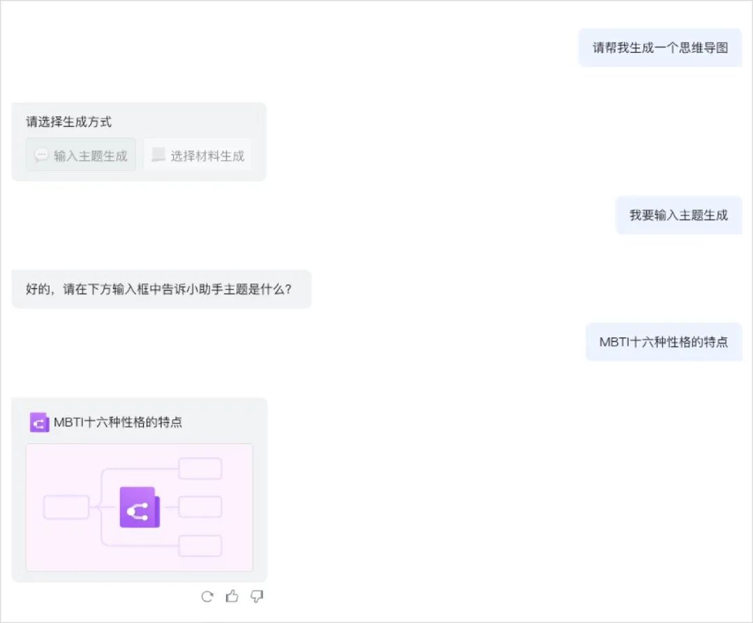Click the regenerate response icon
The height and width of the screenshot is (623, 753).
coord(207,597)
